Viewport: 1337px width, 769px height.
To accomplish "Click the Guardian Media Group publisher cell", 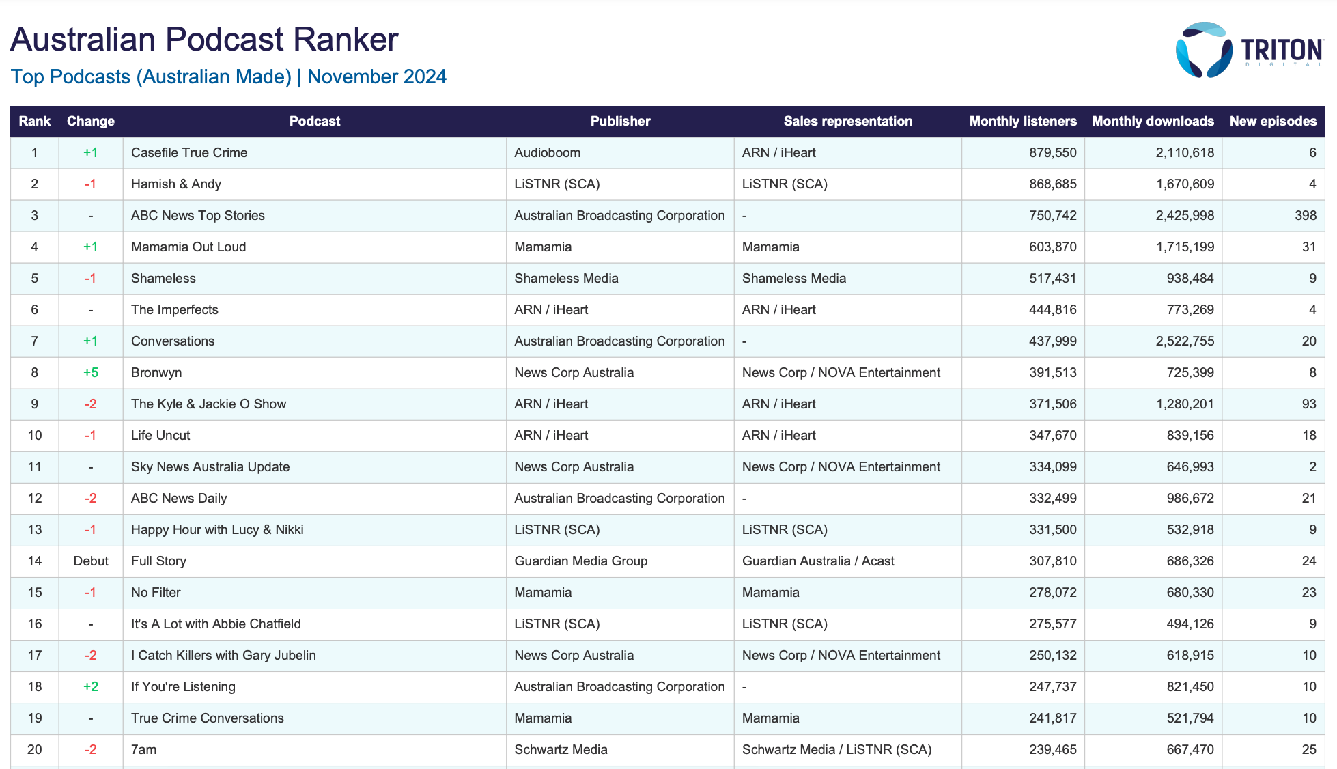I will point(620,561).
